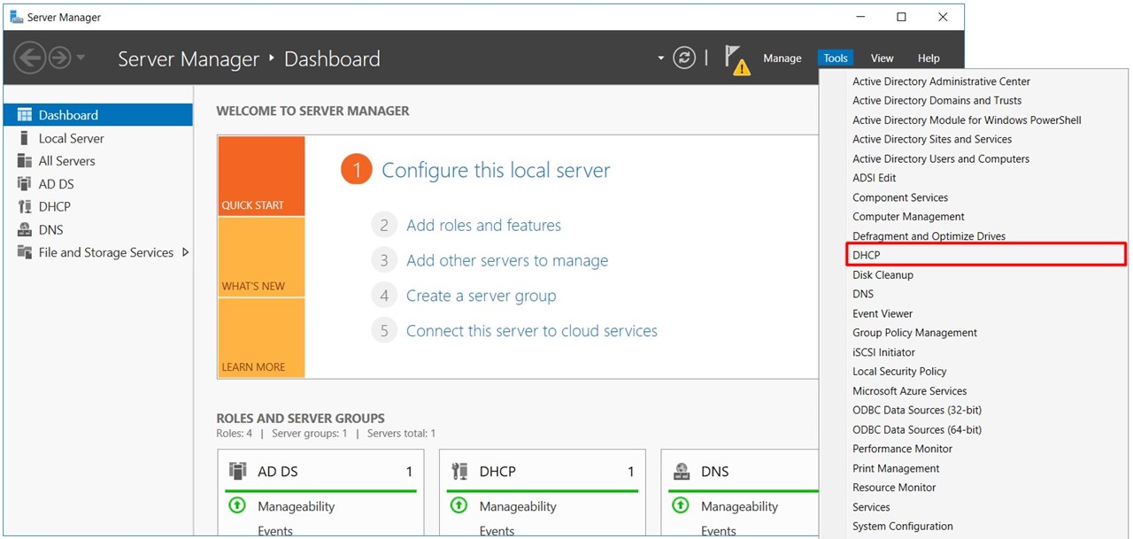Open Event Viewer
Image resolution: width=1133 pixels, height=539 pixels.
click(883, 313)
